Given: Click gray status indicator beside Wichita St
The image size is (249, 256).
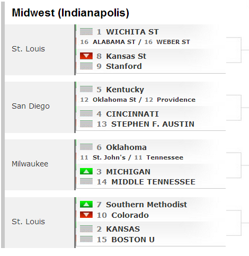Looking at the screenshot, I should click(86, 32).
